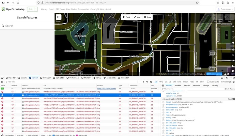The height and width of the screenshot is (136, 235).
Task: Select the Point add-feature tool
Action: tap(126, 17)
